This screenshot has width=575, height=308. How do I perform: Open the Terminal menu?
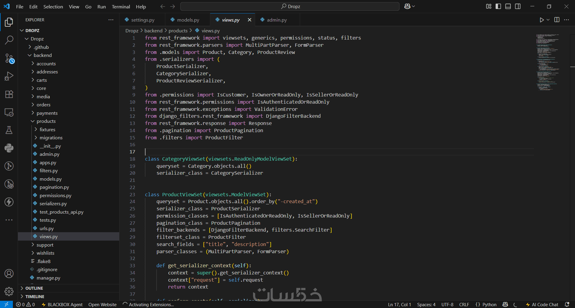click(x=121, y=7)
